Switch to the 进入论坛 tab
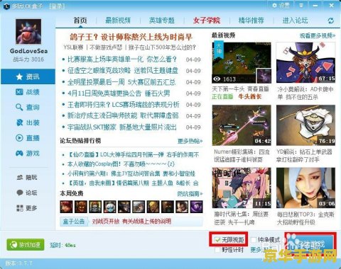 coord(295,21)
